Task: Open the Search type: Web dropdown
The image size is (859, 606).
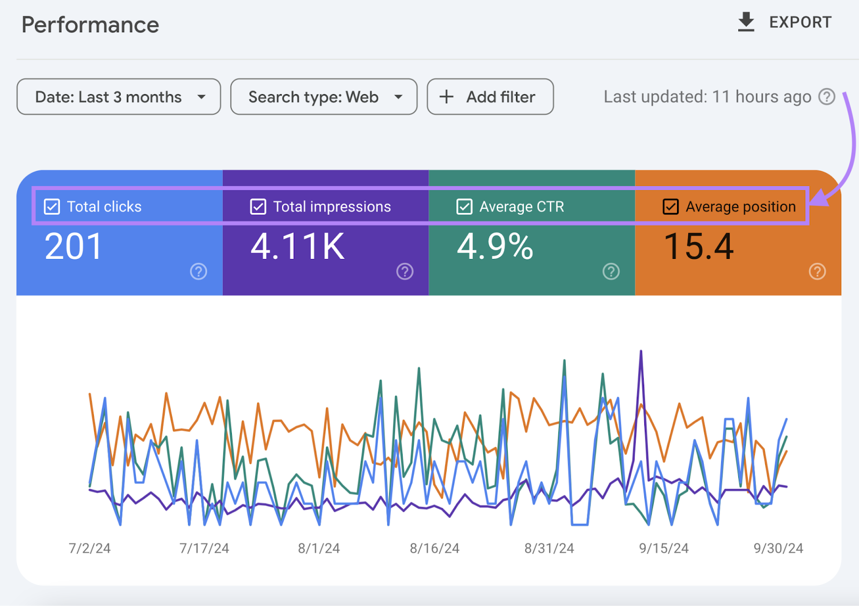Action: click(323, 97)
